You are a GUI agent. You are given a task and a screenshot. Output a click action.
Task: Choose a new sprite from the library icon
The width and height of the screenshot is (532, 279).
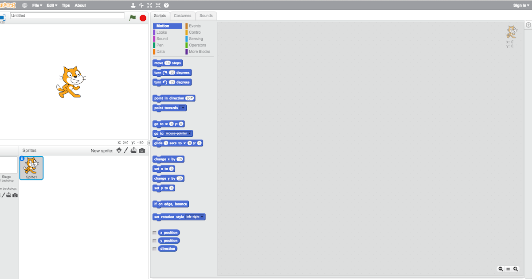tap(118, 151)
